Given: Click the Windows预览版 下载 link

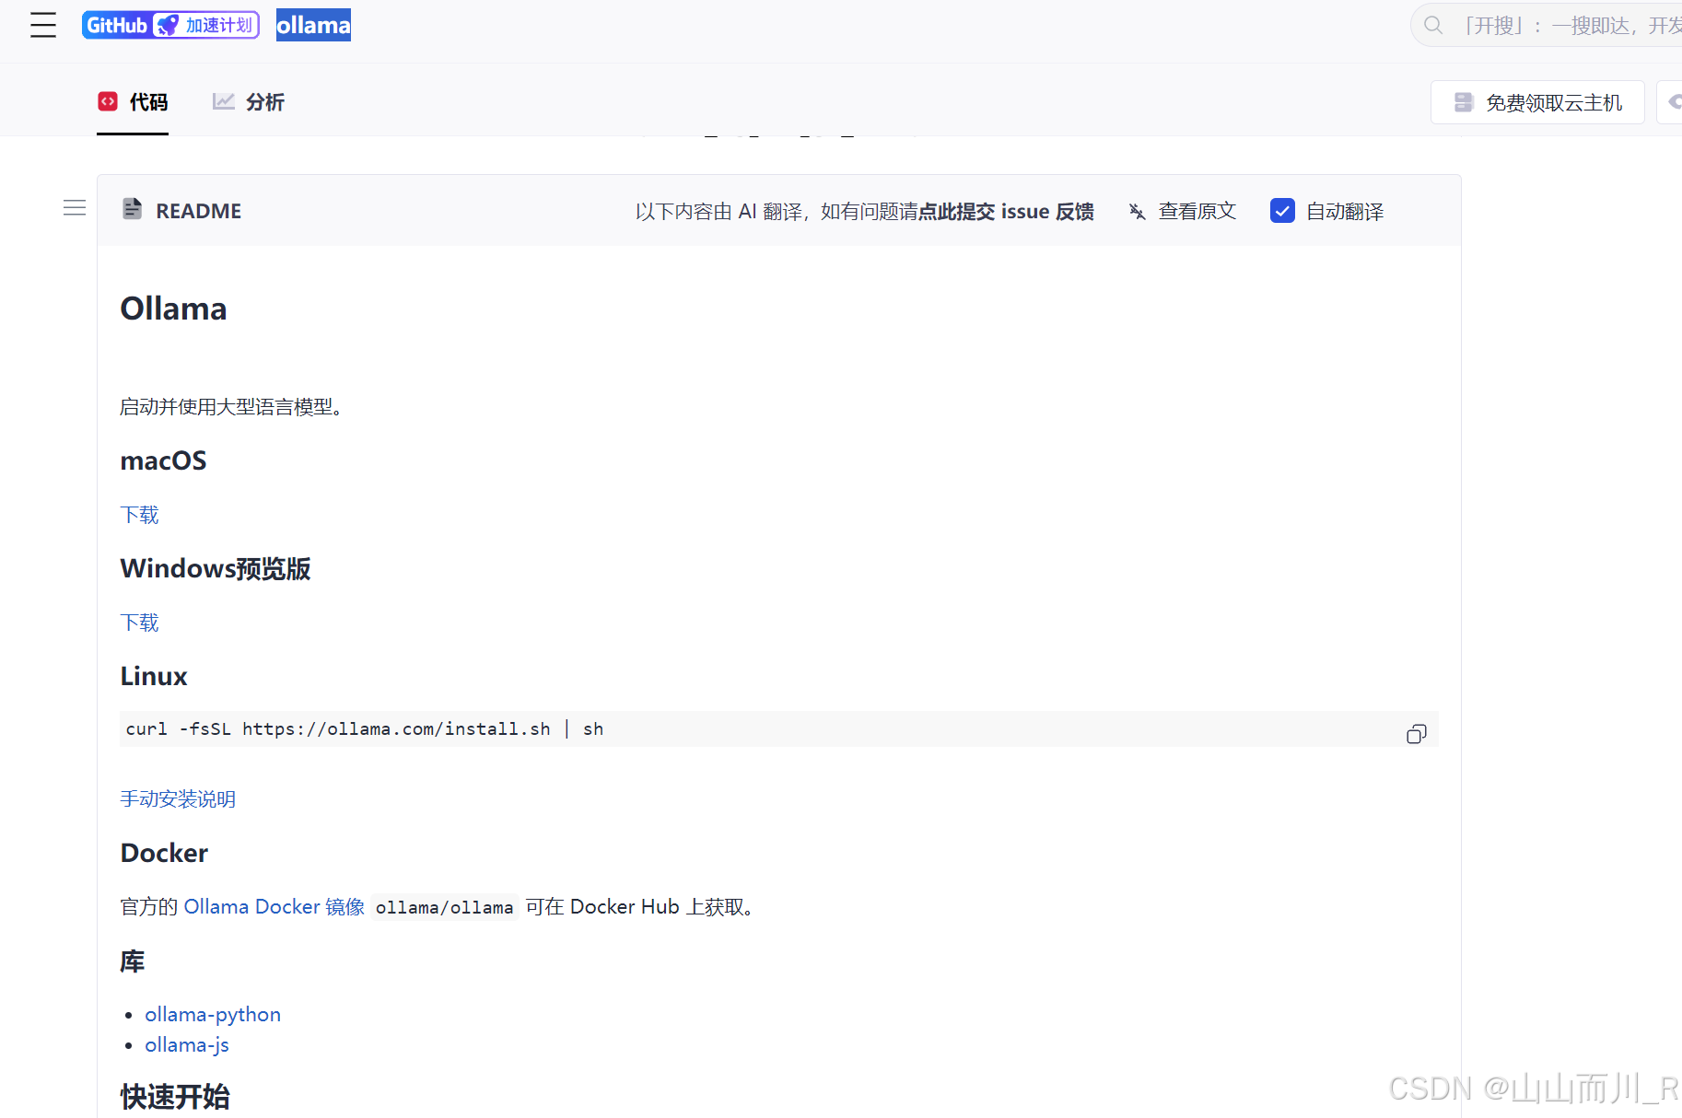Looking at the screenshot, I should pyautogui.click(x=139, y=623).
